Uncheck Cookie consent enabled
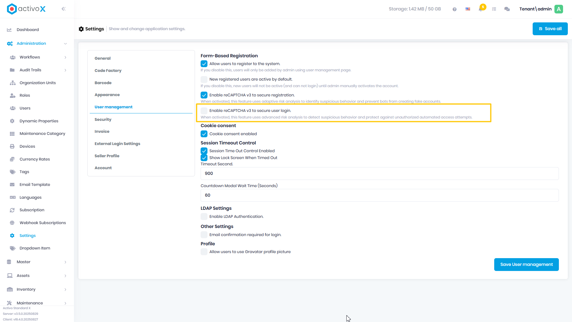Image resolution: width=572 pixels, height=322 pixels. pyautogui.click(x=204, y=134)
